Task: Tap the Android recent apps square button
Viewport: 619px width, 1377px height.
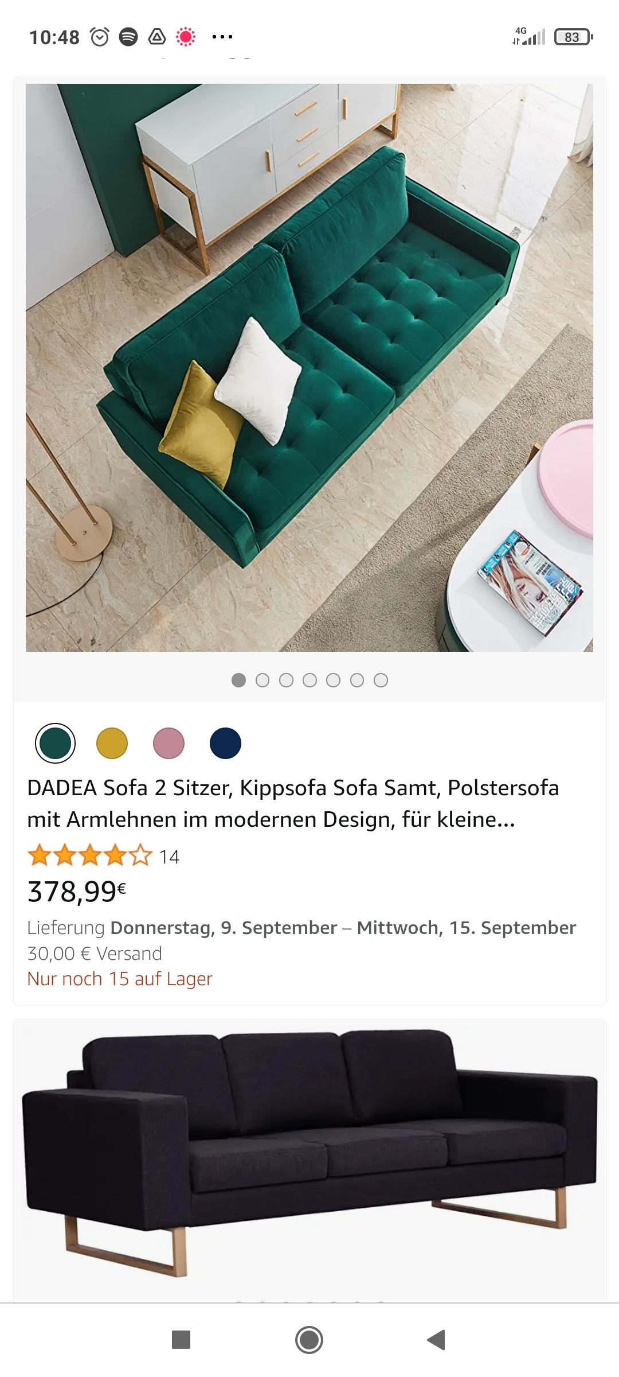Action: (181, 1340)
